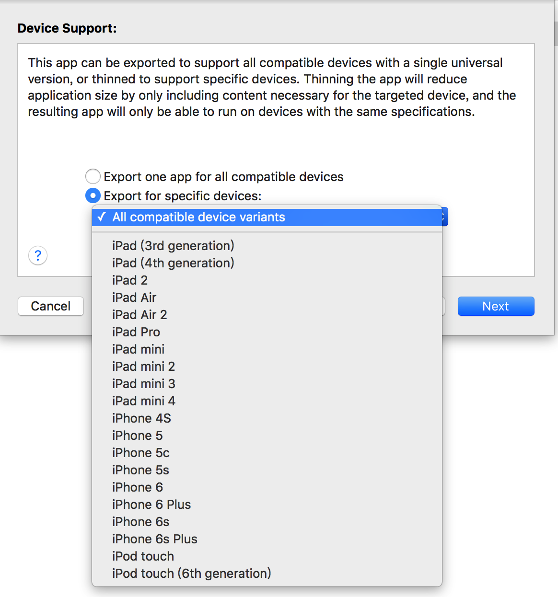Select 'Export for specific devices' radio button

[x=93, y=196]
